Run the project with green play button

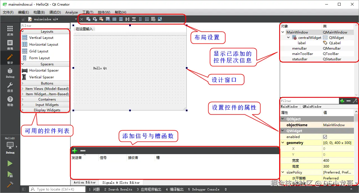[x=10, y=163]
